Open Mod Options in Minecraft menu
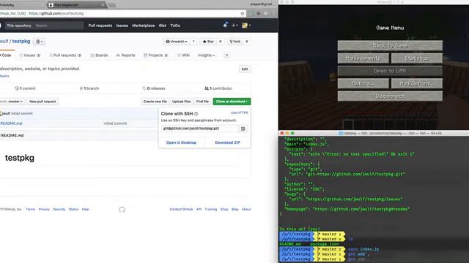 pyautogui.click(x=417, y=83)
